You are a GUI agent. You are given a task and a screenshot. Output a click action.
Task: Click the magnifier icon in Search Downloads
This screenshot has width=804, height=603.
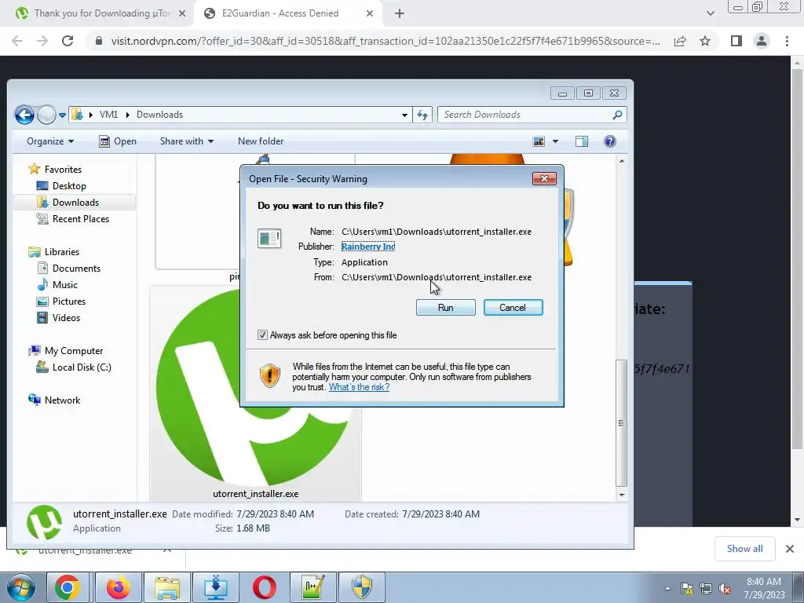coord(617,115)
